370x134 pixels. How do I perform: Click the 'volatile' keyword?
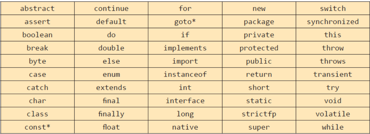coord(332,114)
